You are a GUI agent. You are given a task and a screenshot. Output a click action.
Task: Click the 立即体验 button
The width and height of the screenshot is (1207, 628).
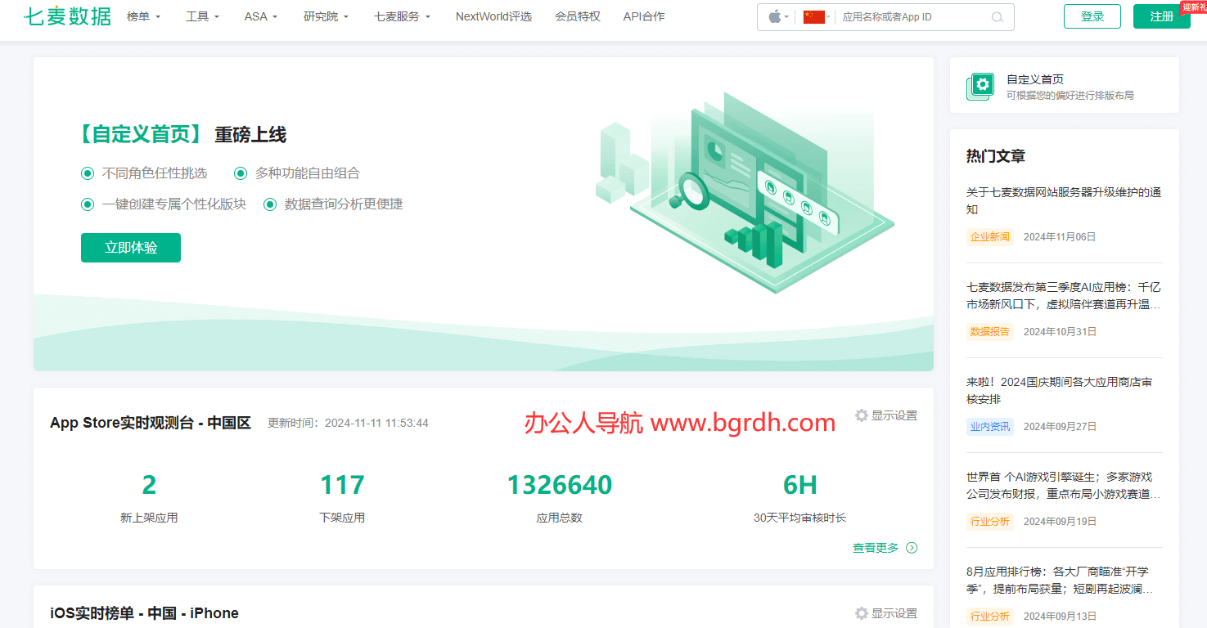pyautogui.click(x=131, y=248)
